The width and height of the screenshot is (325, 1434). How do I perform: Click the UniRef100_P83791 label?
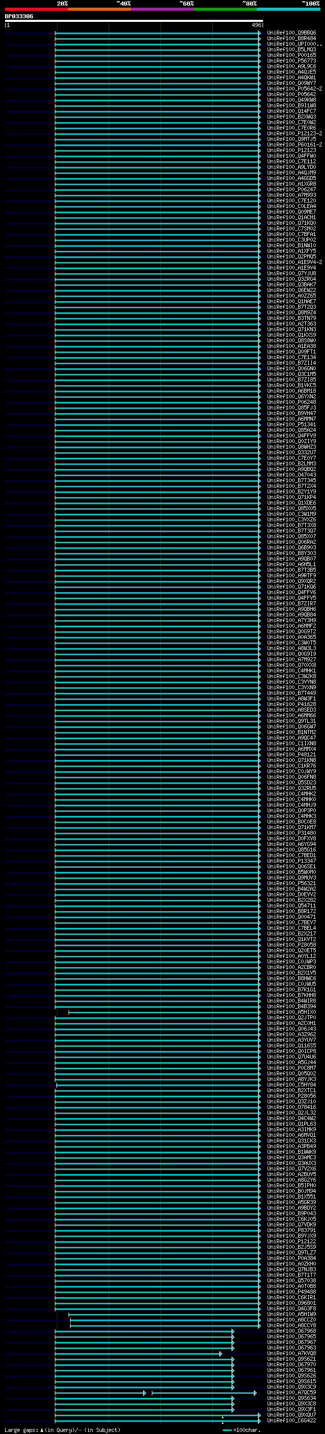[291, 1230]
